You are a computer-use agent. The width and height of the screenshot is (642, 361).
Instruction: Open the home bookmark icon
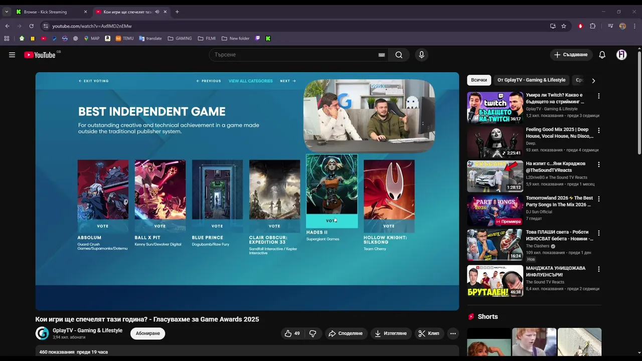tap(22, 38)
